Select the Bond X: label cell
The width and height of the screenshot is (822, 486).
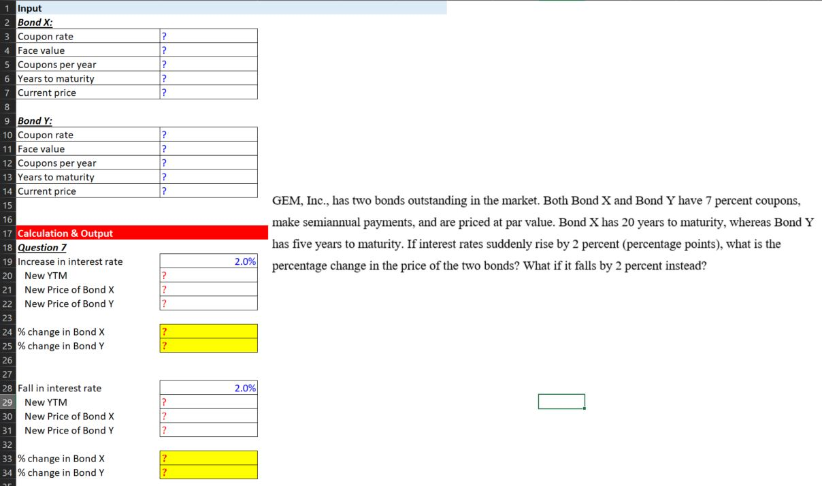pos(34,22)
